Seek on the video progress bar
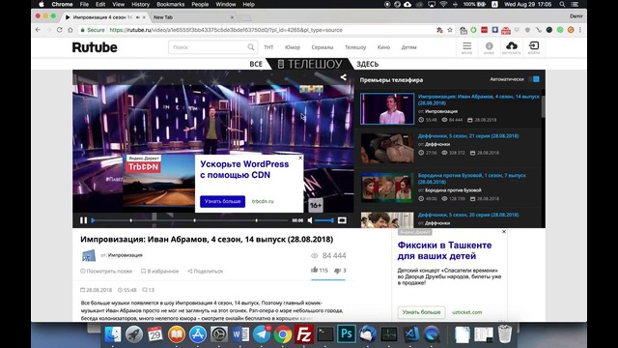The image size is (618, 348). pyautogui.click(x=190, y=220)
